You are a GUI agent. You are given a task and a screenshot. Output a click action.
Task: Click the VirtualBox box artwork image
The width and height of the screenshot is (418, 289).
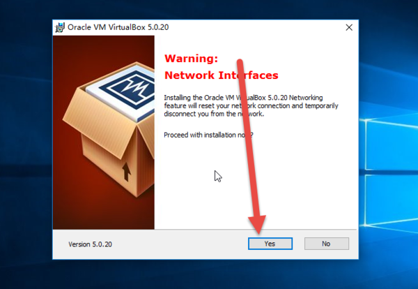(104, 133)
